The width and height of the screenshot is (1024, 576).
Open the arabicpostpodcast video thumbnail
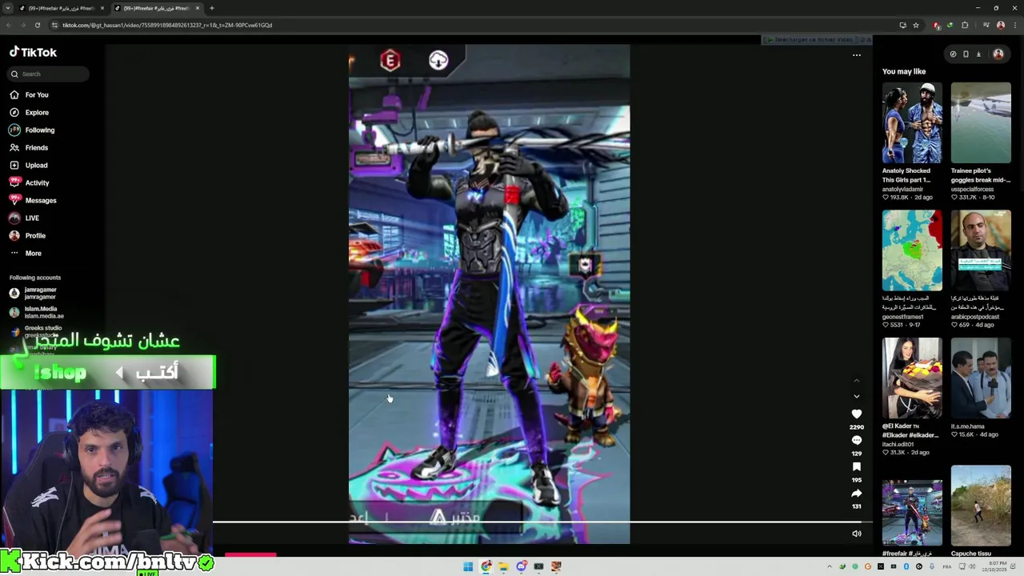tap(981, 250)
